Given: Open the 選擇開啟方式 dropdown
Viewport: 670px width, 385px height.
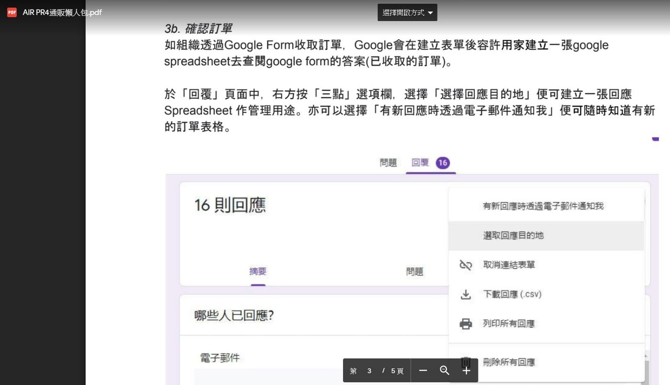Looking at the screenshot, I should (x=407, y=12).
